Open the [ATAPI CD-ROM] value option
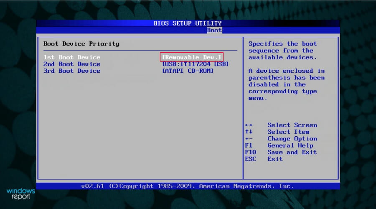The image size is (376, 209). click(188, 71)
